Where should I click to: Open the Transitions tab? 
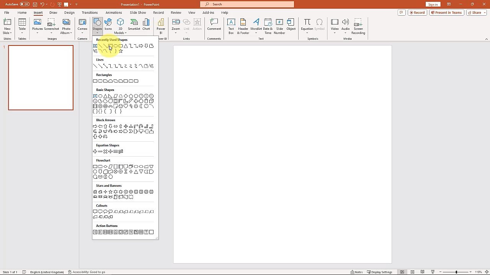point(90,13)
